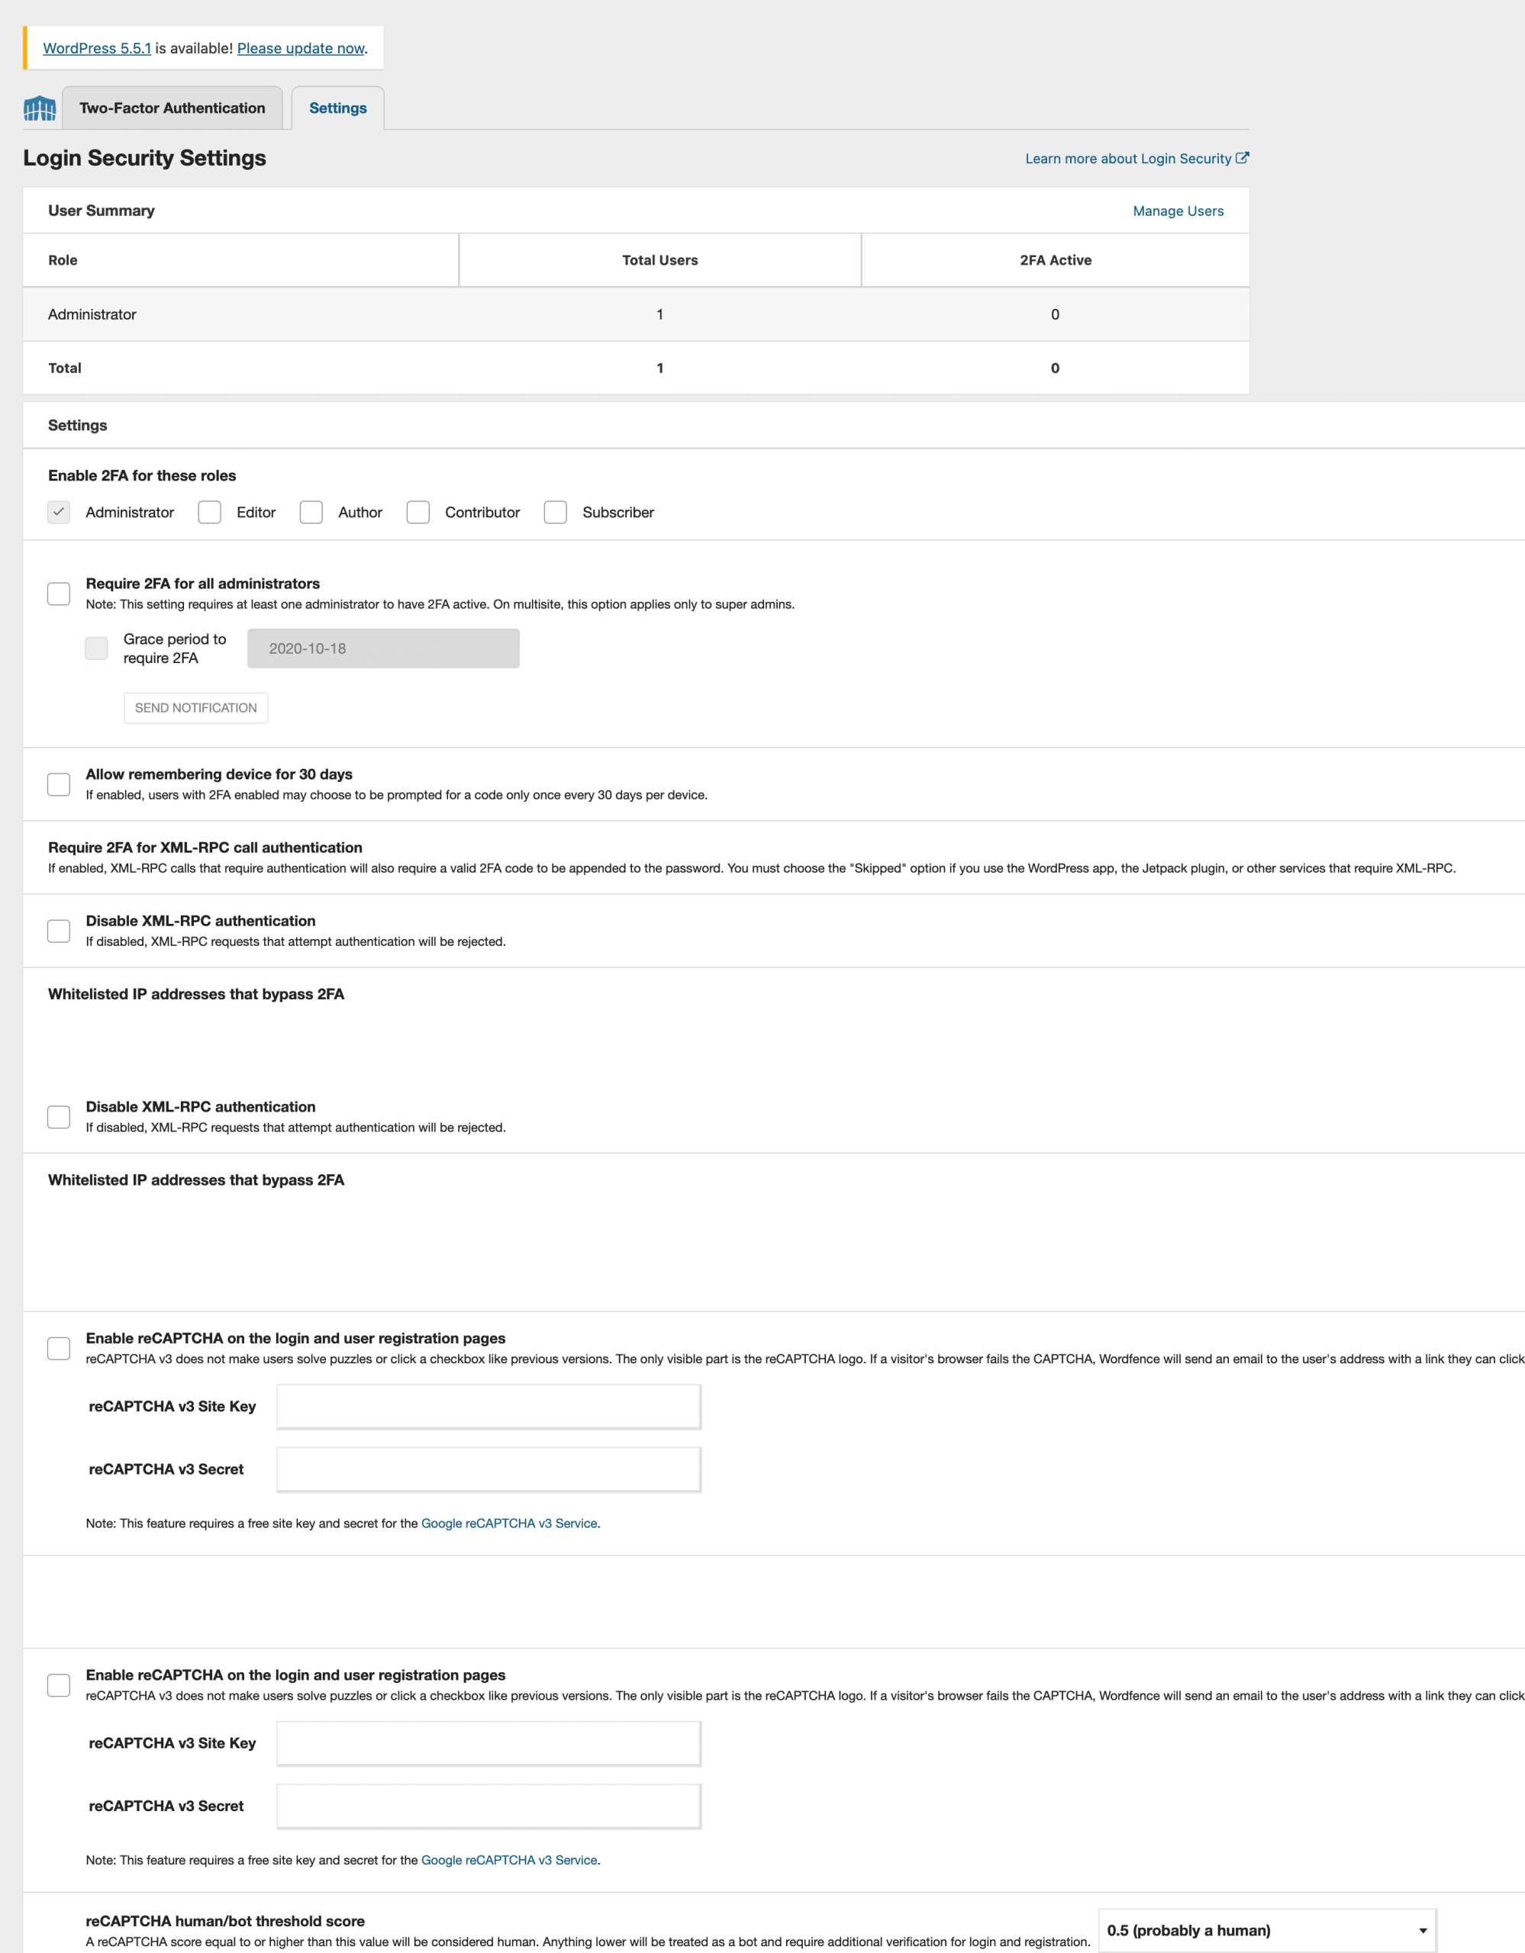Toggle Require 2FA for all administrators
Image resolution: width=1525 pixels, height=1953 pixels.
coord(59,594)
